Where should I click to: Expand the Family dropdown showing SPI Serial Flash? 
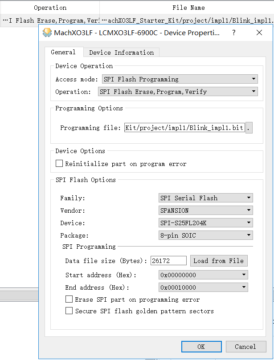[249, 198]
